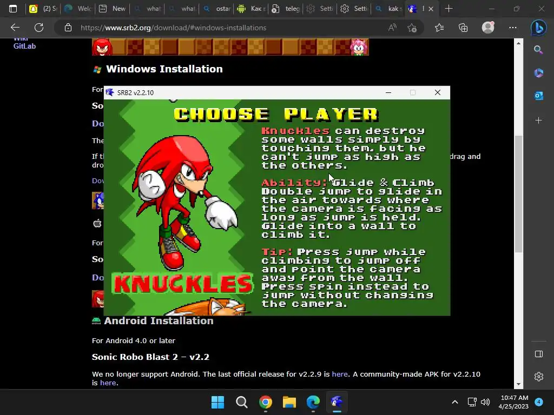Close the SRB2 v2.2.10 game window
Viewport: 554px width, 415px height.
tap(437, 92)
